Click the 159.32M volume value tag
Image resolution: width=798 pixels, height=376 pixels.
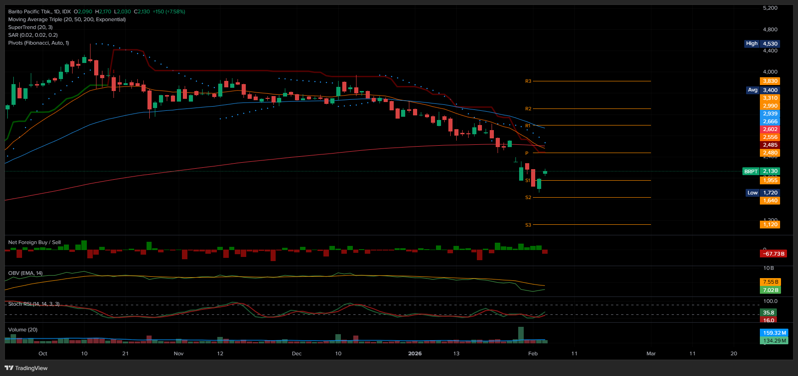(774, 333)
